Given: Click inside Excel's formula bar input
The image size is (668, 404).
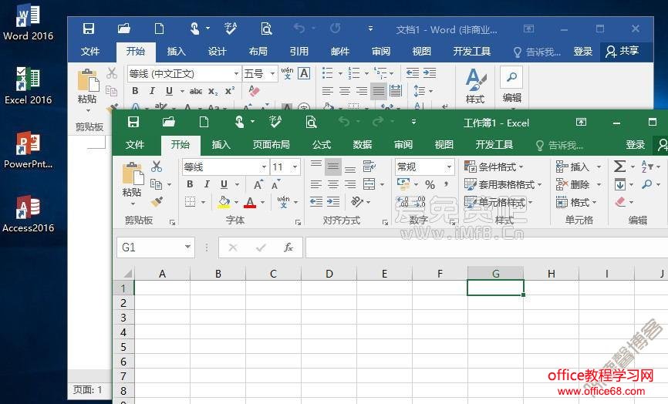Looking at the screenshot, I should point(487,247).
